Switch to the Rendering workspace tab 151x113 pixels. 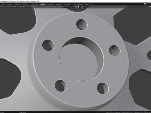pyautogui.click(x=59, y=4)
